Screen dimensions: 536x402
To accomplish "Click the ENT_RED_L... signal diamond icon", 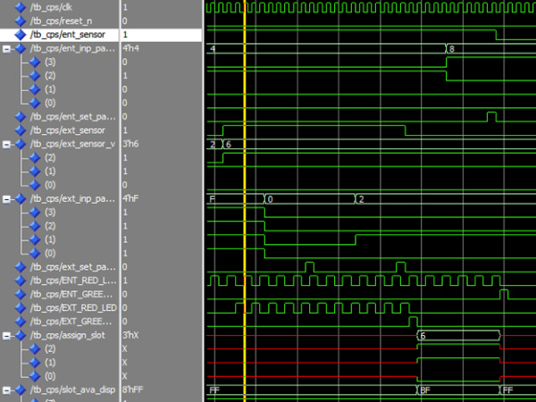I will (x=21, y=281).
